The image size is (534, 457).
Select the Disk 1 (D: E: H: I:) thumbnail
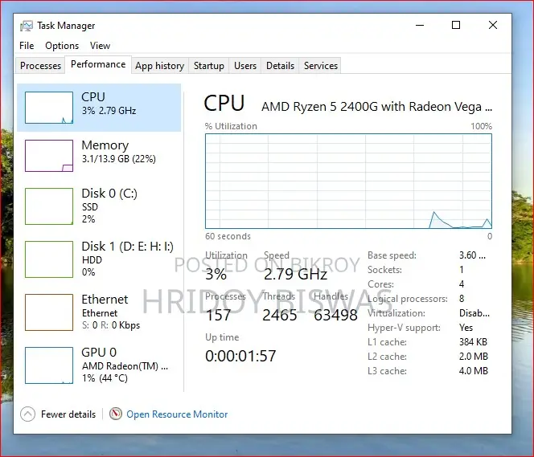coord(49,259)
